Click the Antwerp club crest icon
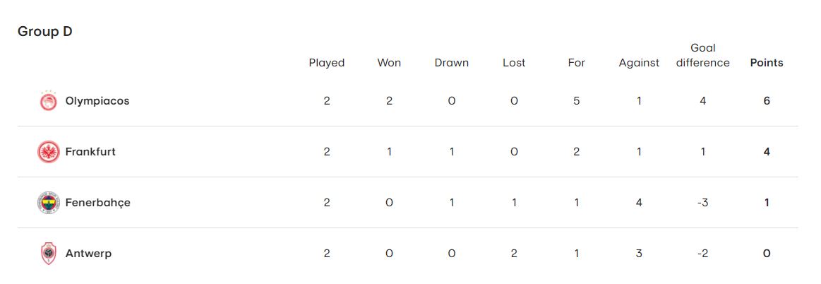 point(48,254)
